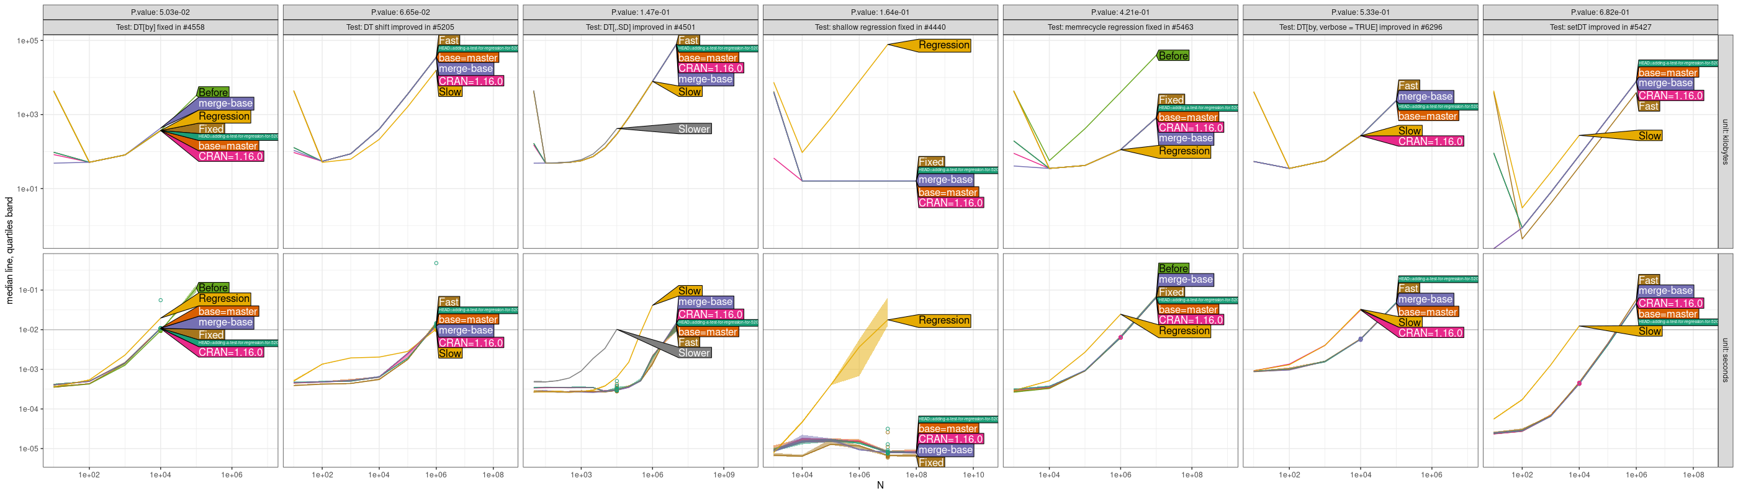Click 'Fast' label in DT[by, verbose = TRUE] kilobytes panel
Viewport: 1738px width, 496px height.
[1409, 86]
